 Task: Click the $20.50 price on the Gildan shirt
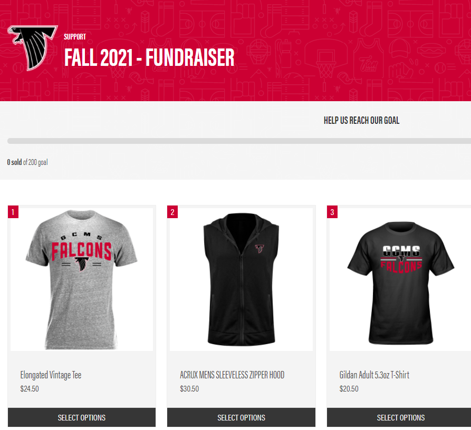click(x=349, y=389)
